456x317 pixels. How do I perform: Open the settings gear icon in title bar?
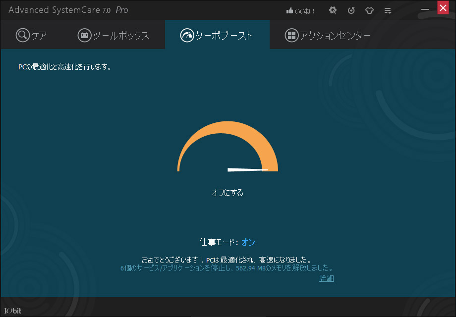(333, 10)
